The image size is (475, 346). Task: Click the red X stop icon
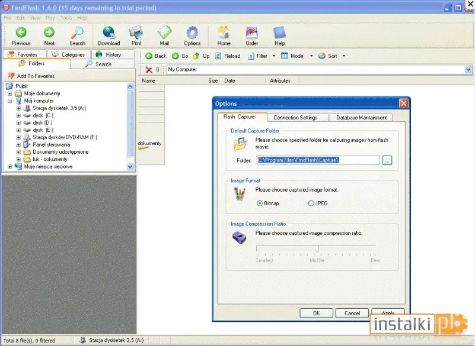(149, 70)
